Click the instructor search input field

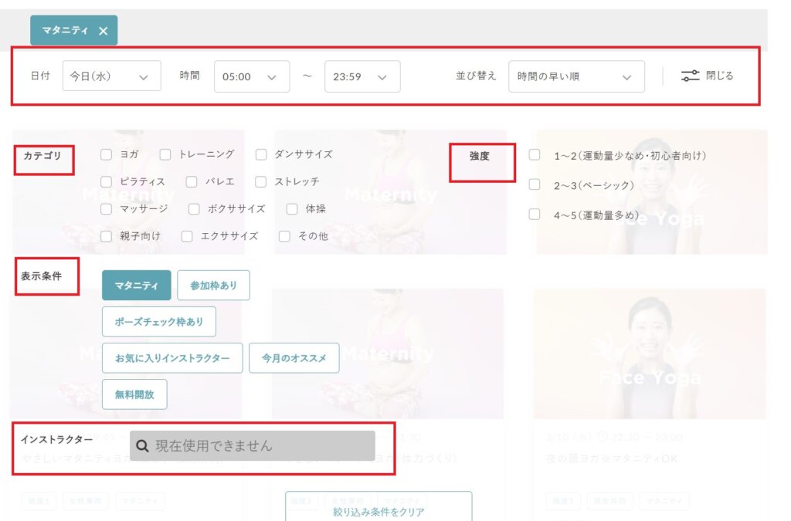click(x=263, y=445)
